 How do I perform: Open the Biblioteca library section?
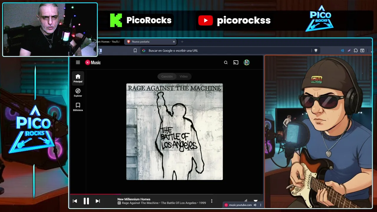coord(78,107)
